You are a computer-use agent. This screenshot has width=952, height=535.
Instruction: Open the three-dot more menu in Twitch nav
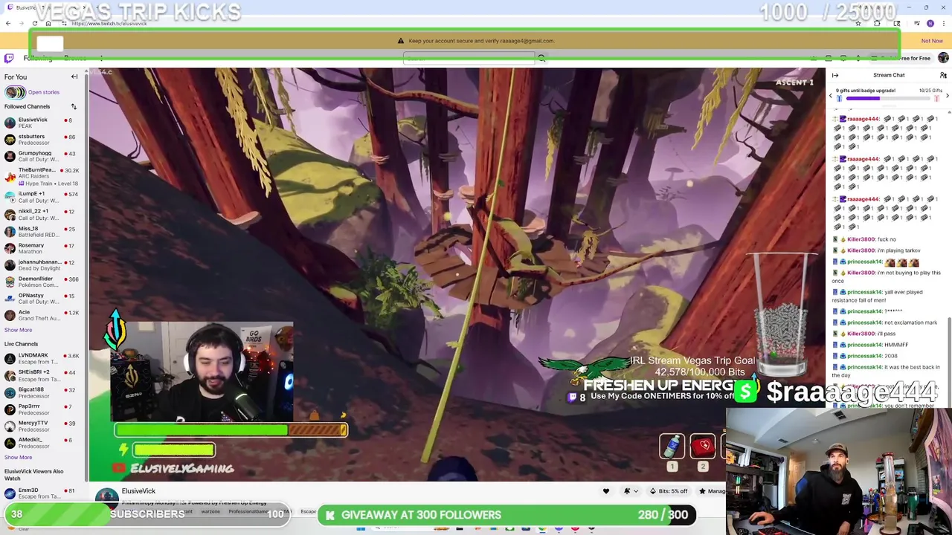[101, 58]
